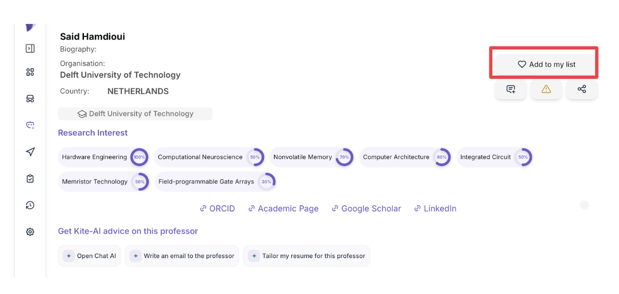
Task: Open the ORCID link
Action: coord(217,209)
